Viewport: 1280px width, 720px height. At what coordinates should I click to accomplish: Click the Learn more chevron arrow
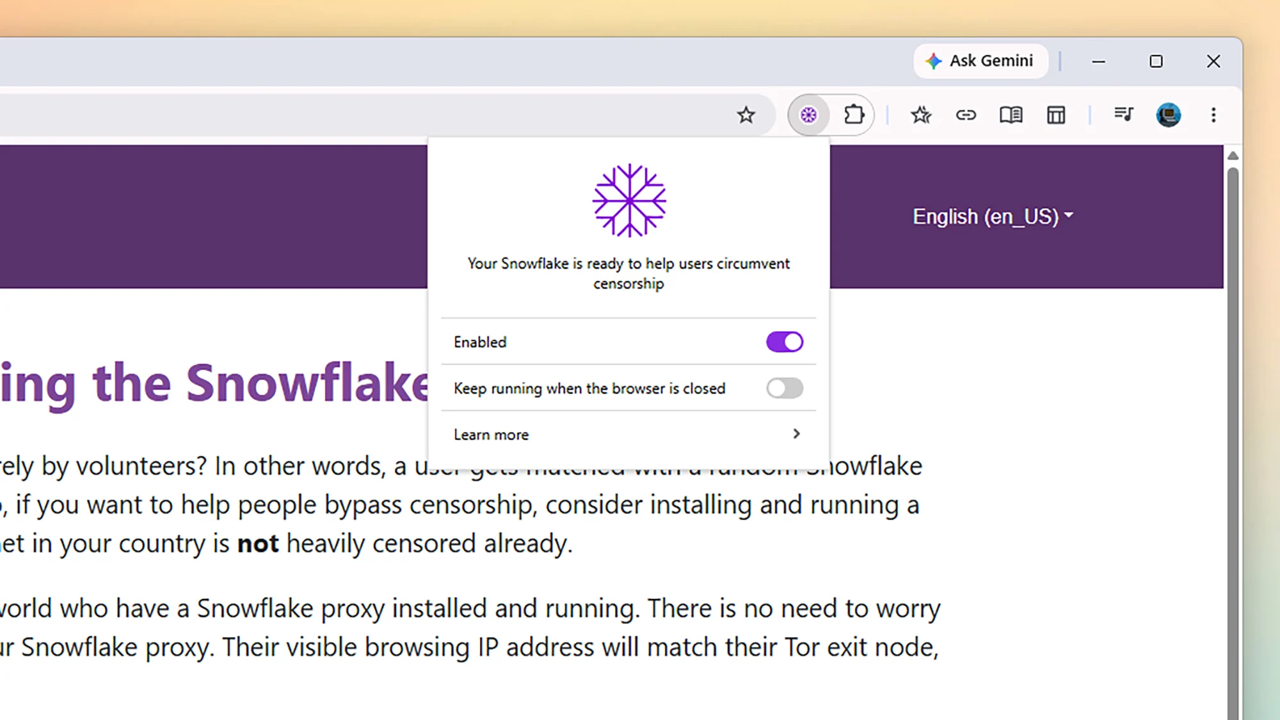796,434
